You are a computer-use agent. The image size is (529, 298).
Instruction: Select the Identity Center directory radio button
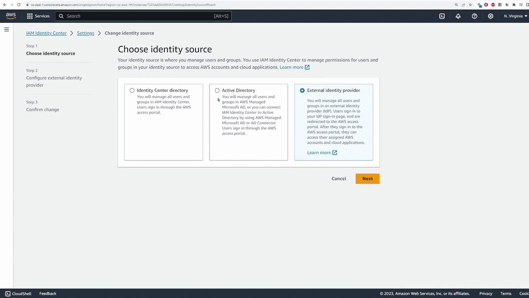pyautogui.click(x=132, y=90)
